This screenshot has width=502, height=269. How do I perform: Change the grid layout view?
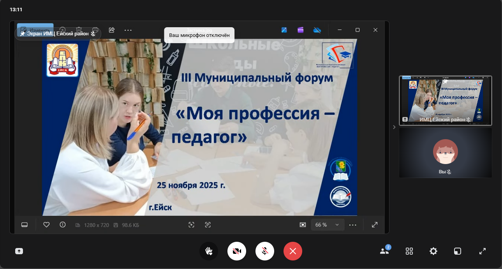tap(409, 251)
